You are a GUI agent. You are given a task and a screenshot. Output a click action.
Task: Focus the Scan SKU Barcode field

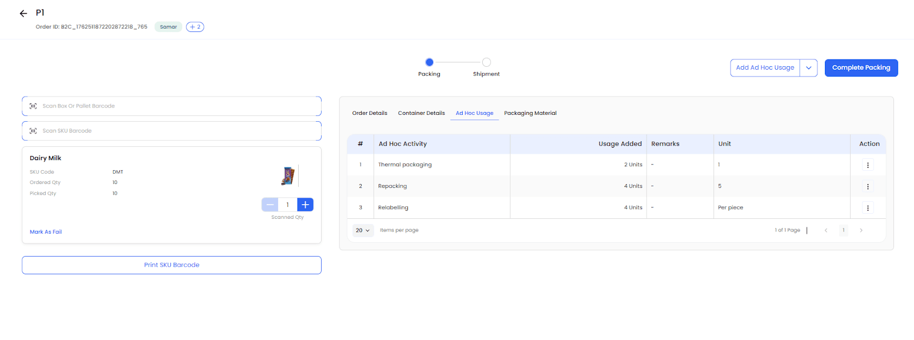[171, 131]
